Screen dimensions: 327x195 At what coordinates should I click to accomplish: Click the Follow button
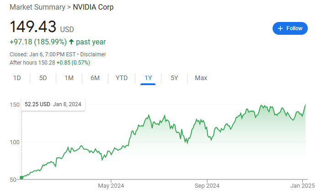[290, 28]
